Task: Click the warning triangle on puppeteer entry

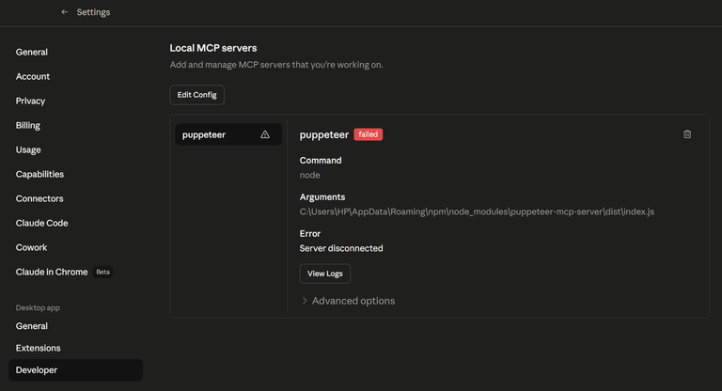Action: [x=265, y=134]
